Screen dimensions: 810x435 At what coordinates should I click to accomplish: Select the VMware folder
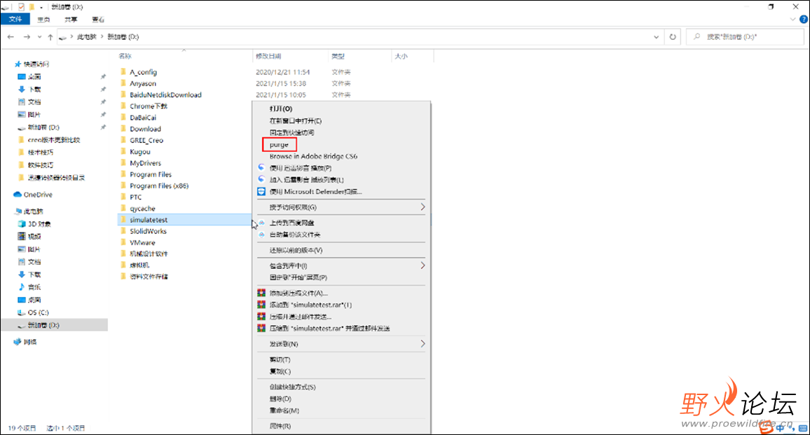(x=142, y=243)
